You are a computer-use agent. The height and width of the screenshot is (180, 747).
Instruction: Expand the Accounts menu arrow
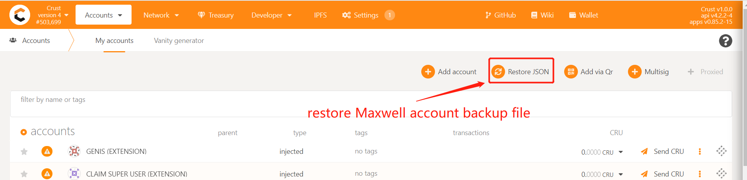(x=120, y=15)
